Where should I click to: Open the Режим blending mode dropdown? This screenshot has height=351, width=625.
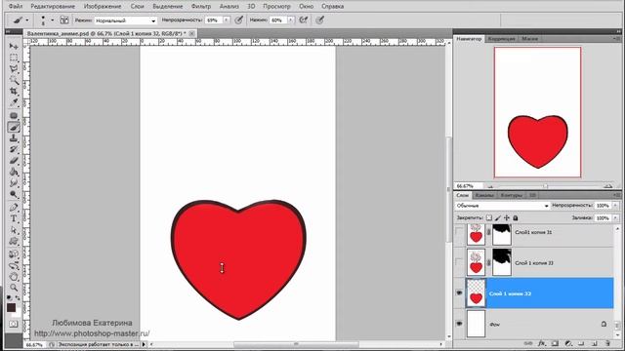(x=126, y=20)
